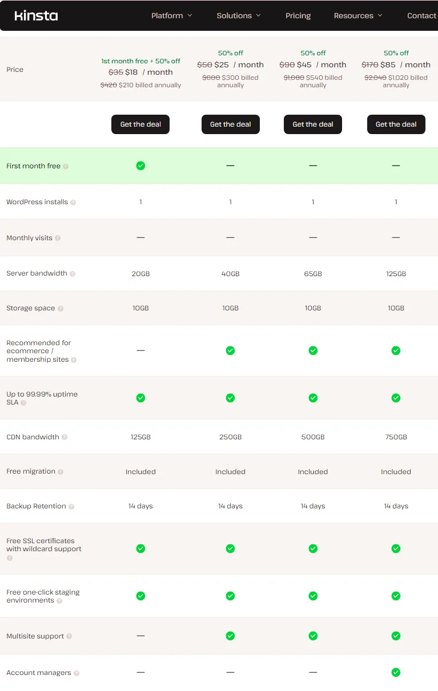This screenshot has width=438, height=691.
Task: Click the Kinsta logo
Action: 36,15
